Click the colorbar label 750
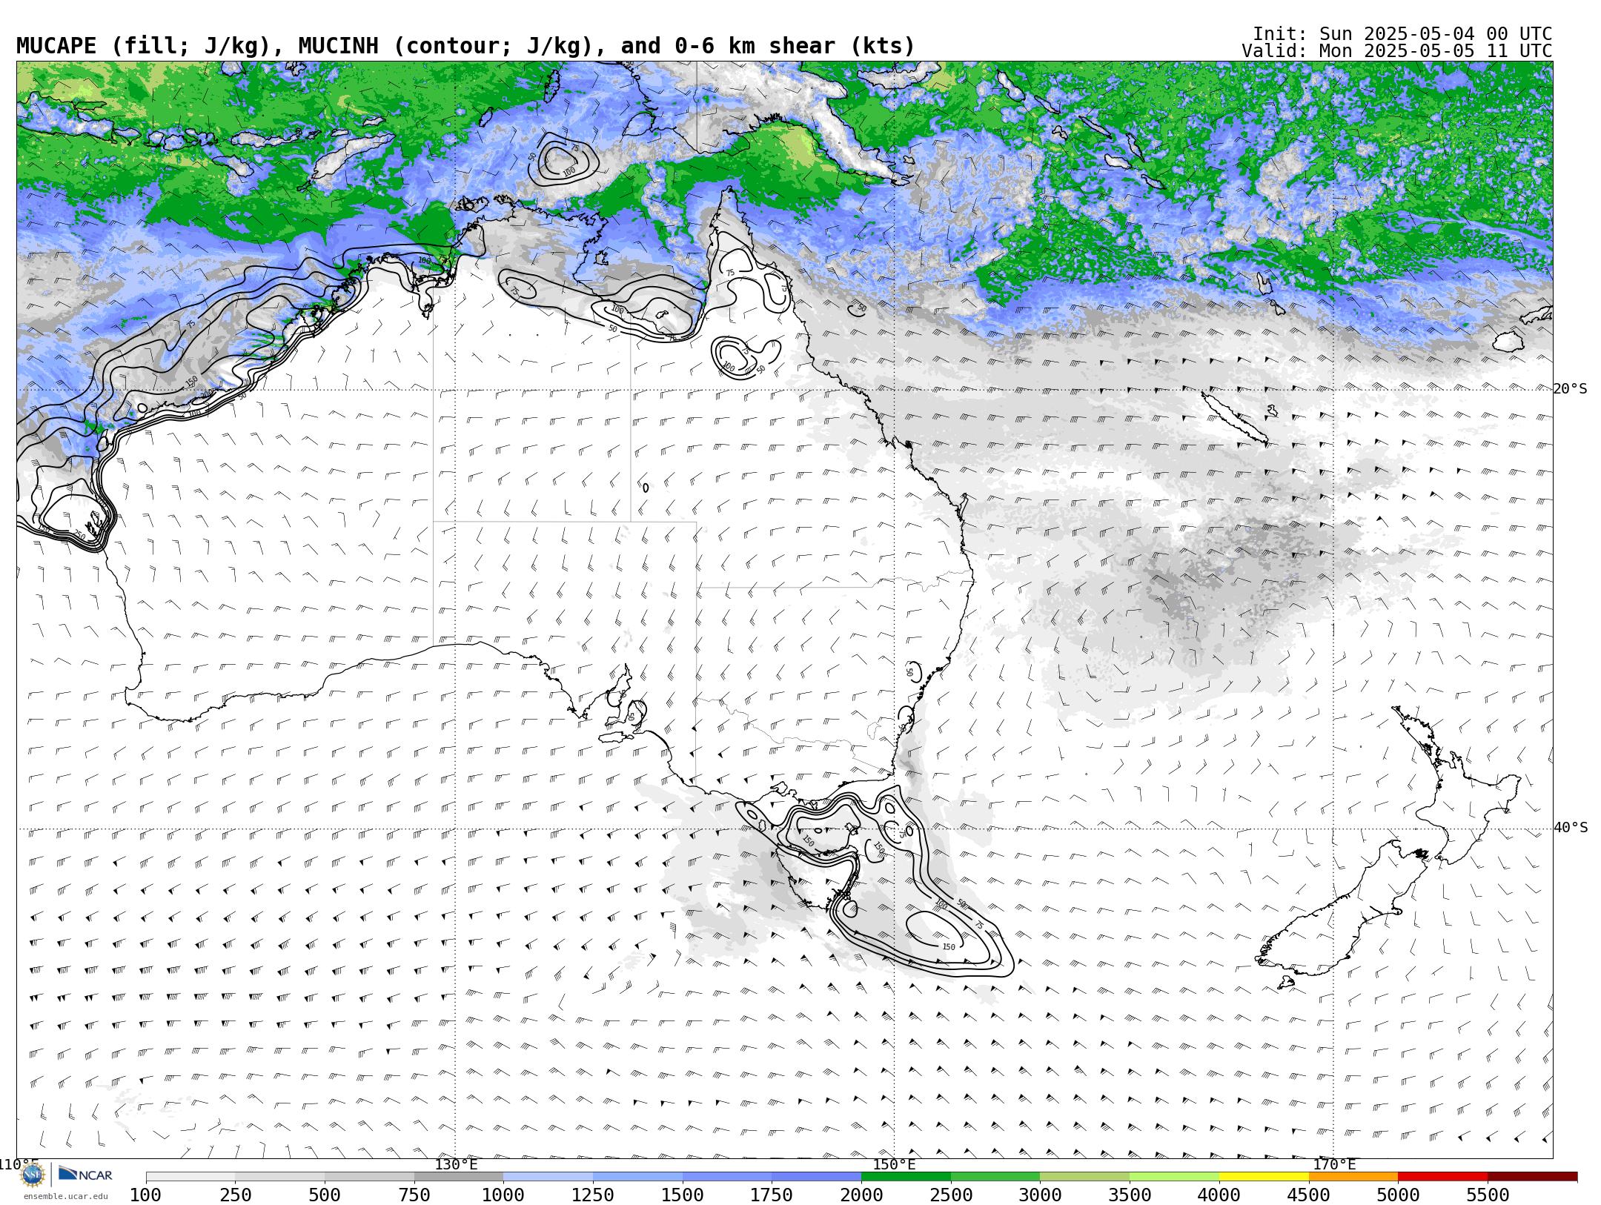Screen dimensions: 1601x1205 (414, 1195)
